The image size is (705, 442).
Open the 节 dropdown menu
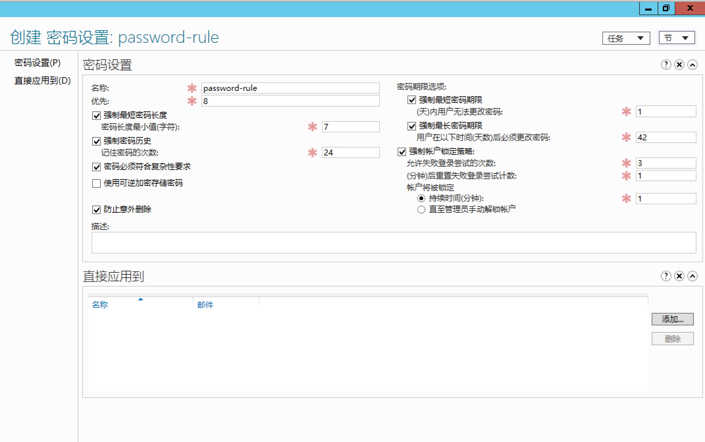[x=676, y=38]
